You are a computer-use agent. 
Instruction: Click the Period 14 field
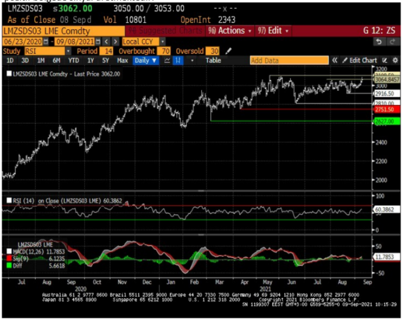coord(106,51)
